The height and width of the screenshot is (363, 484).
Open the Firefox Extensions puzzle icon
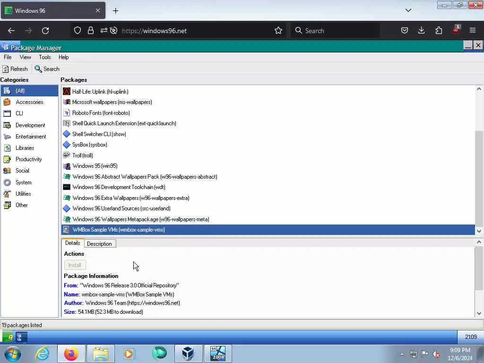pyautogui.click(x=439, y=31)
